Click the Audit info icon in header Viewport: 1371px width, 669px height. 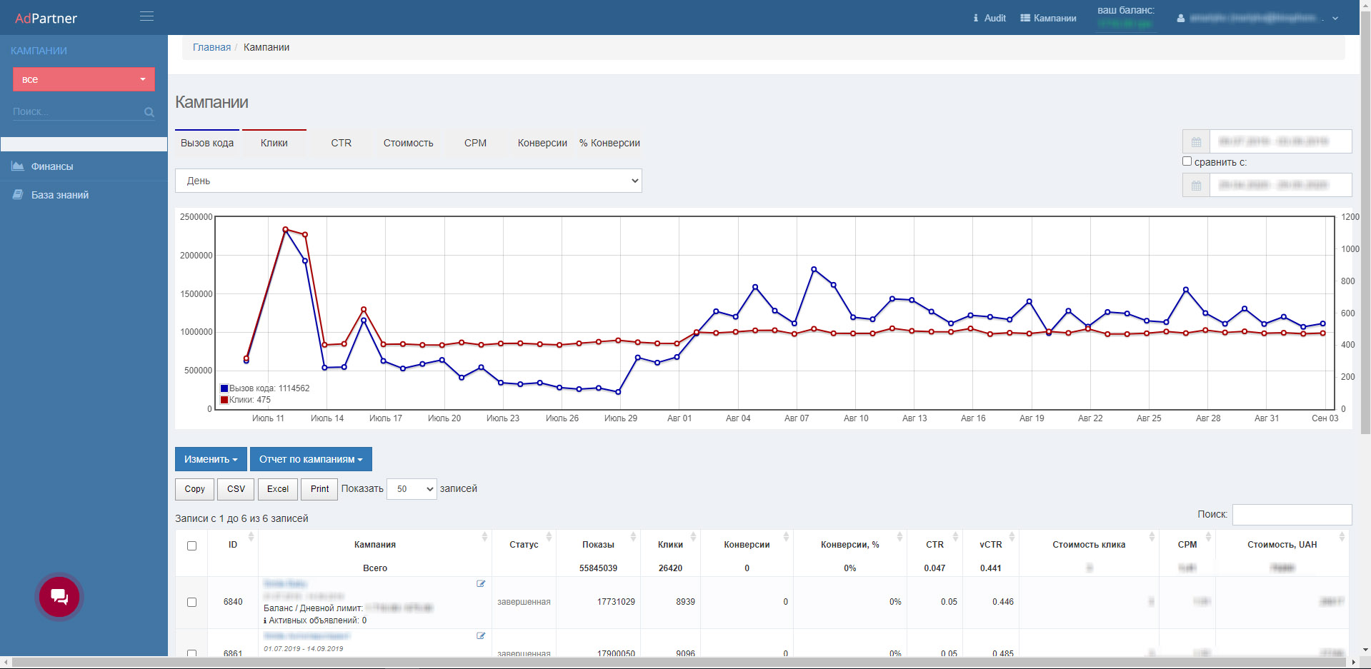tap(976, 18)
